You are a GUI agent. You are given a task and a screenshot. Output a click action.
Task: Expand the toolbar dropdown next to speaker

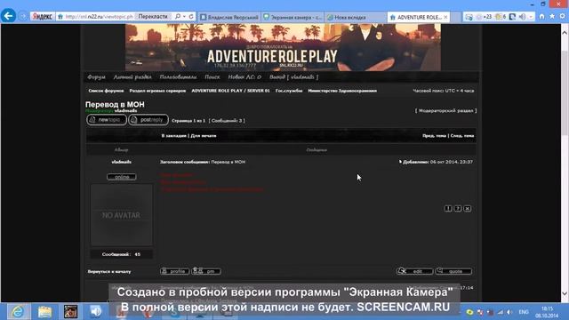tap(531, 17)
